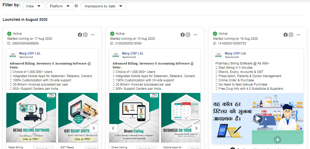
Task: Click 'Direct Calling' caption below carousel
Action: point(119,147)
